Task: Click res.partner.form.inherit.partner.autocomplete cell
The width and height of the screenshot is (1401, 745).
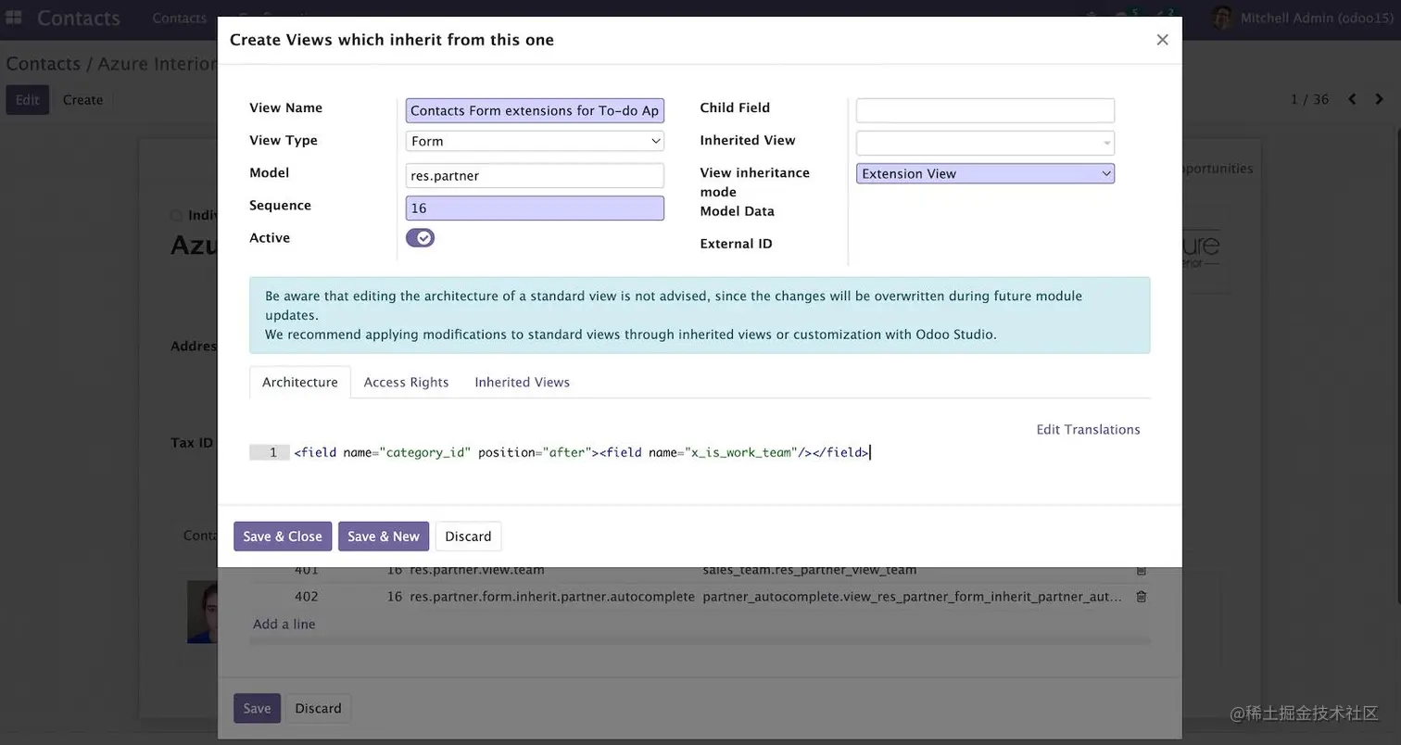Action: click(552, 597)
